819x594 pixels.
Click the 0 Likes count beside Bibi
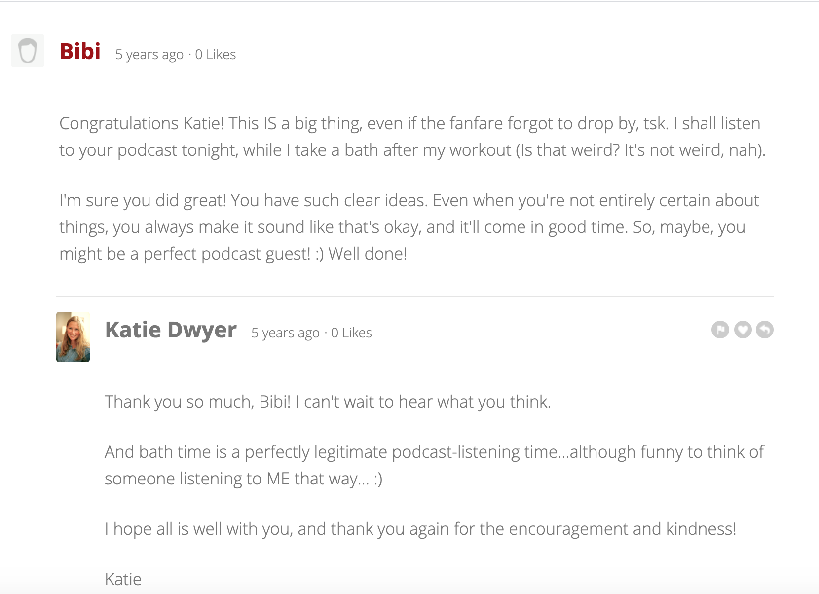pos(215,54)
